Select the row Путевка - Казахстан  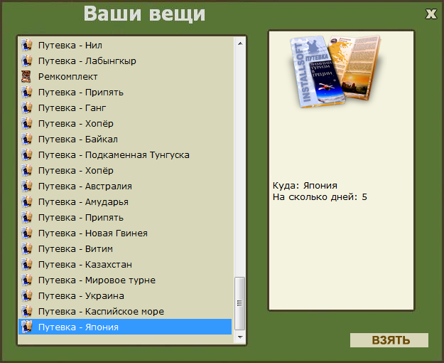[125, 265]
